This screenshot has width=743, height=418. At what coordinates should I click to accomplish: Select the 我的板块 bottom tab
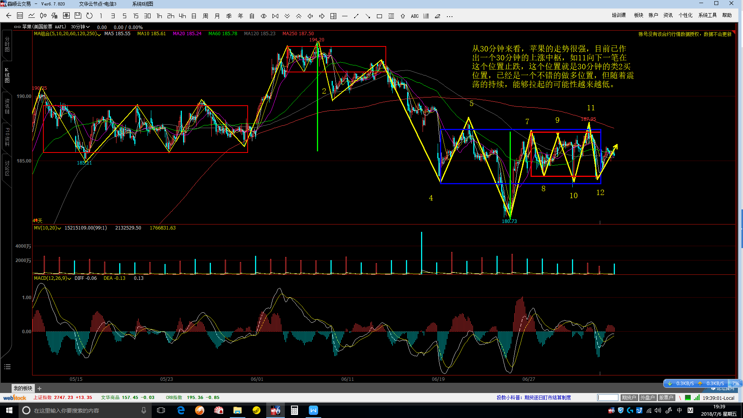[x=23, y=388]
